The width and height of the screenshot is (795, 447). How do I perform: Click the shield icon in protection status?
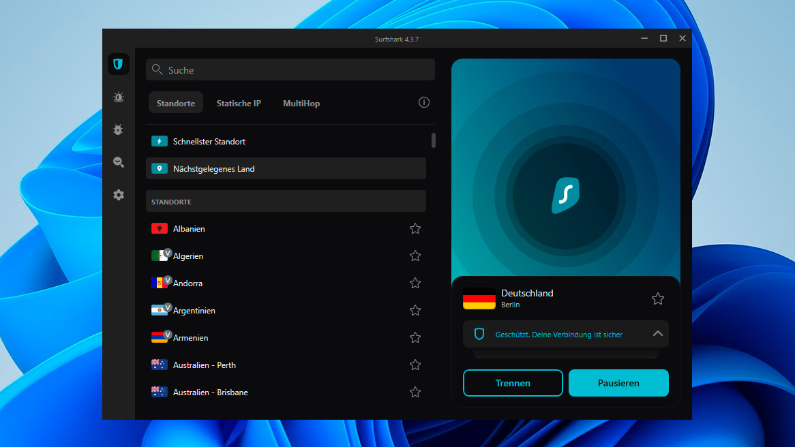coord(479,334)
